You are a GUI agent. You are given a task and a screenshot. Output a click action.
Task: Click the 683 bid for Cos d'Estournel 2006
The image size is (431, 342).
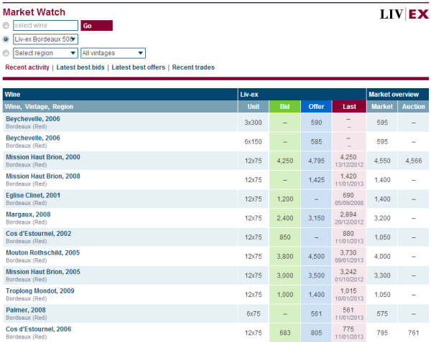tap(285, 333)
